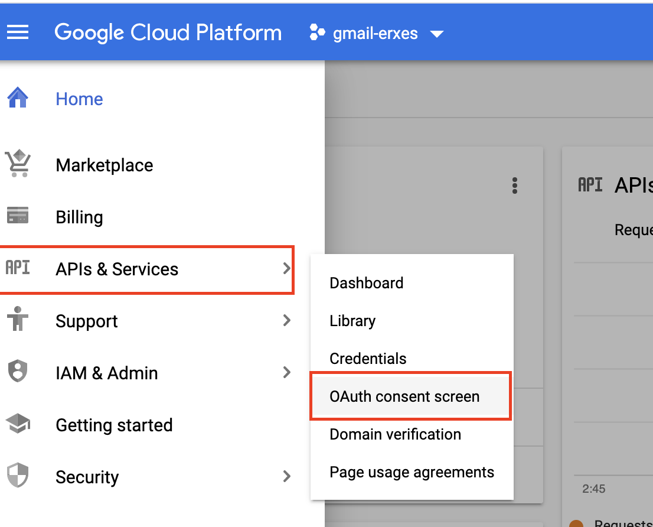Click the Support person icon
Viewport: 653px width, 527px height.
click(18, 320)
